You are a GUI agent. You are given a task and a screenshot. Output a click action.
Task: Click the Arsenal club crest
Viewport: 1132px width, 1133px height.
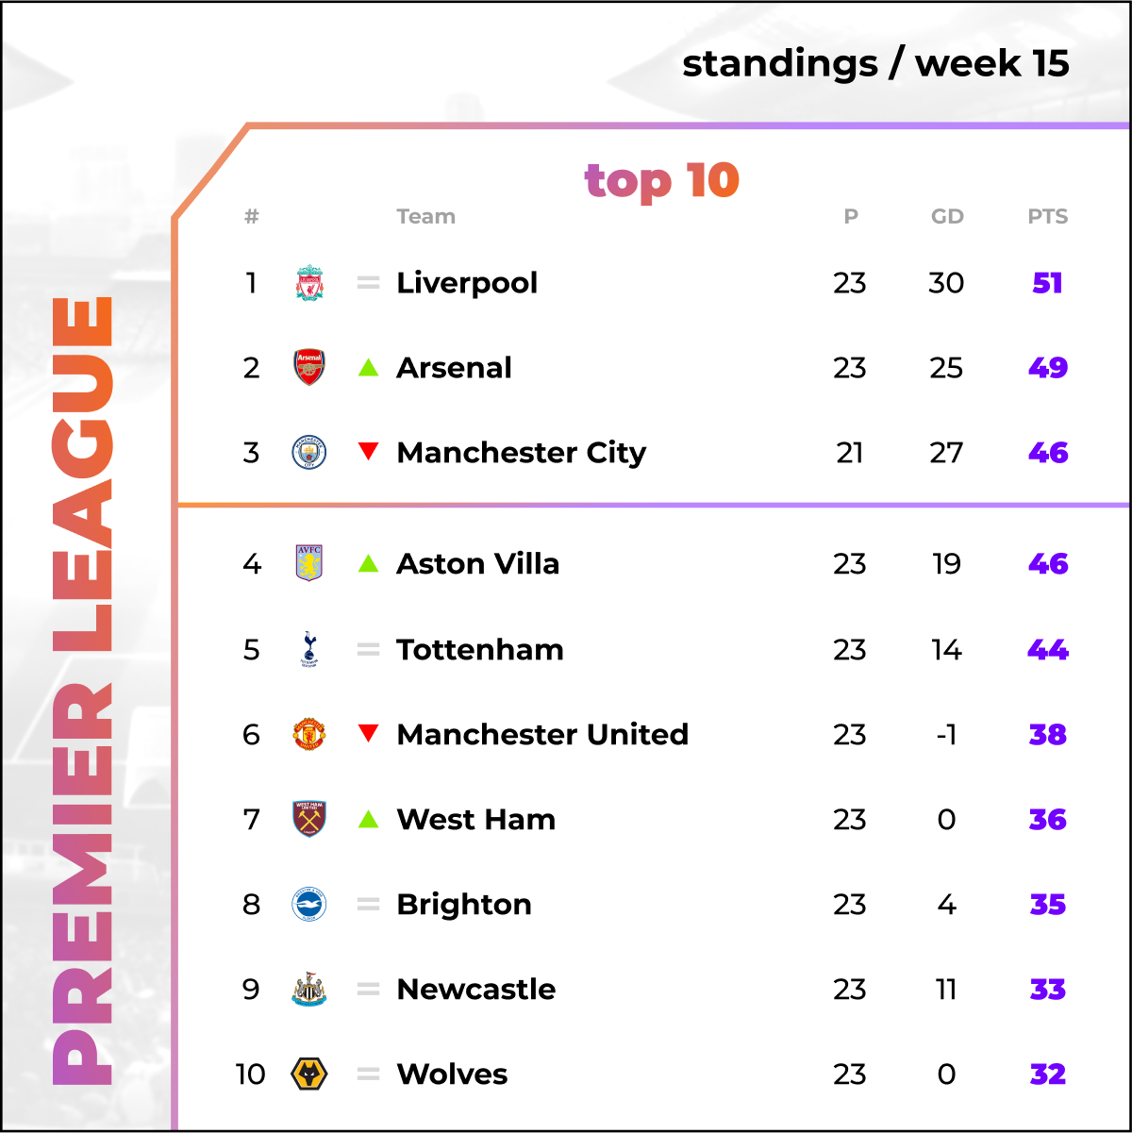[309, 368]
